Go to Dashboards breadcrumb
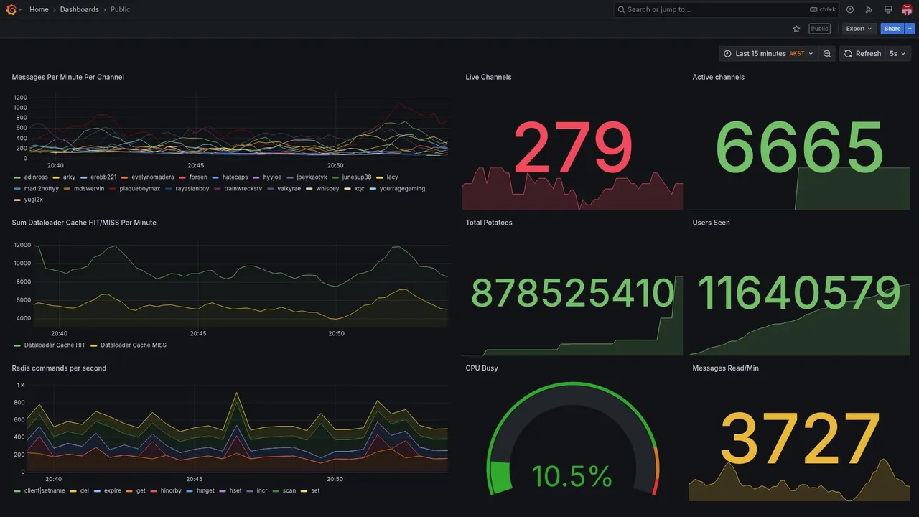Image resolution: width=919 pixels, height=517 pixels. click(x=80, y=9)
